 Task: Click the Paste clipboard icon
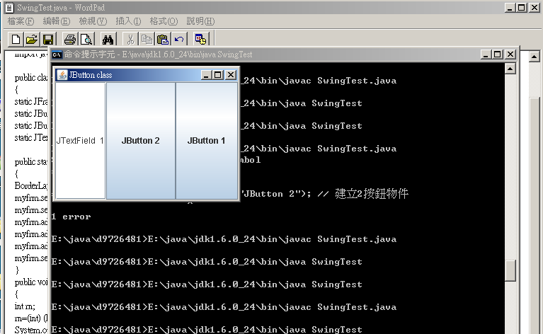coord(162,39)
